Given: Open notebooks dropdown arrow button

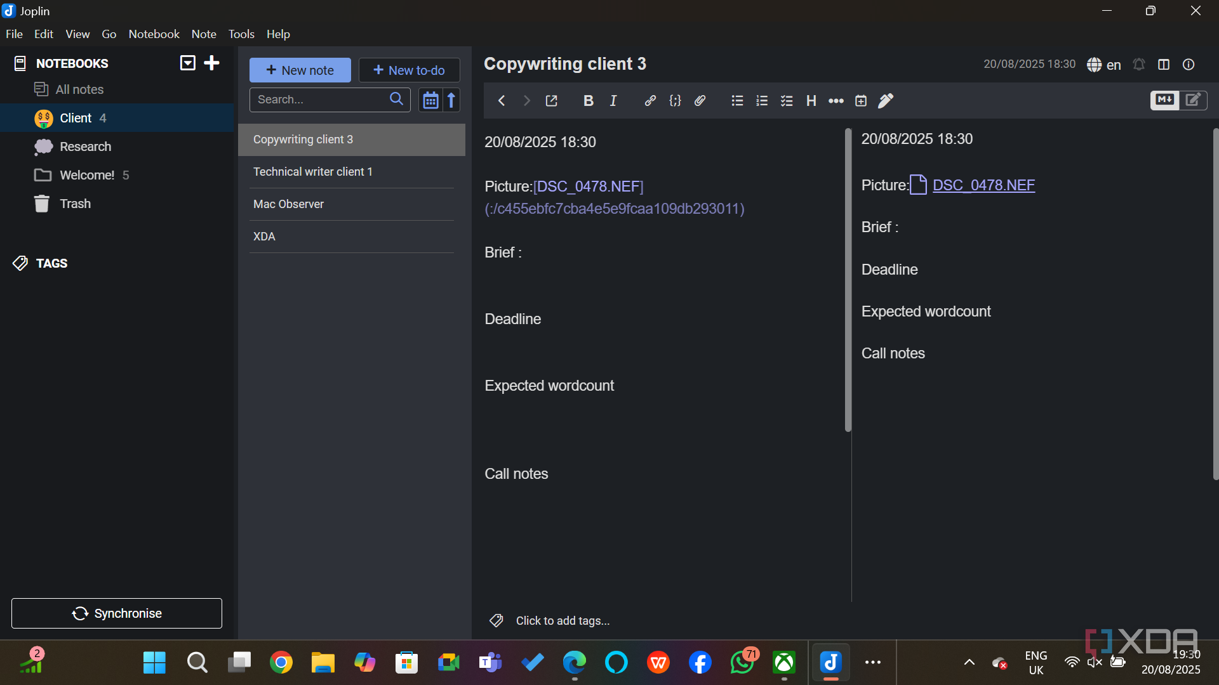Looking at the screenshot, I should click(x=187, y=63).
